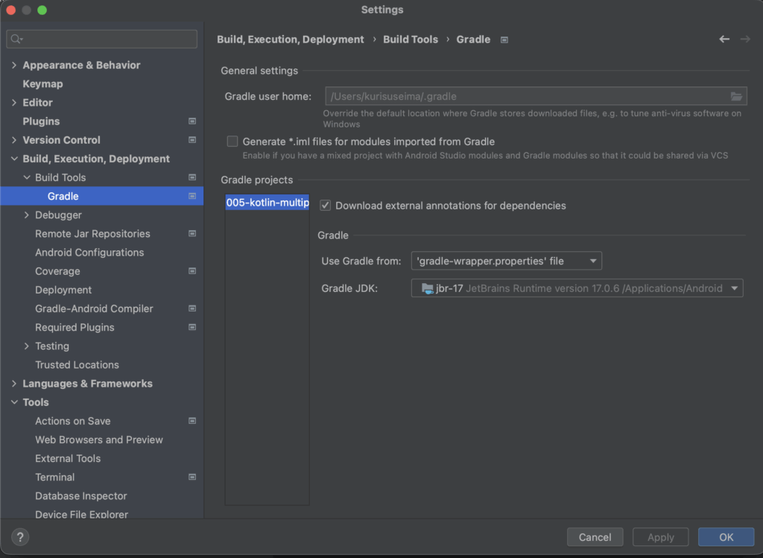Collapse the Build Tools tree node

point(27,178)
